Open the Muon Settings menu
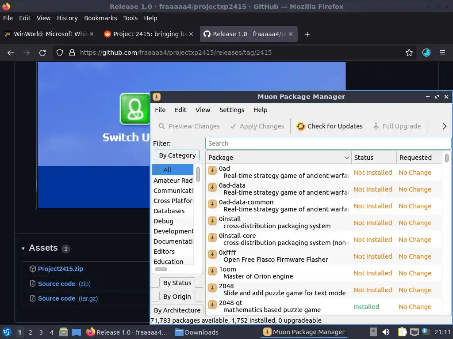The height and width of the screenshot is (339, 453). point(232,110)
